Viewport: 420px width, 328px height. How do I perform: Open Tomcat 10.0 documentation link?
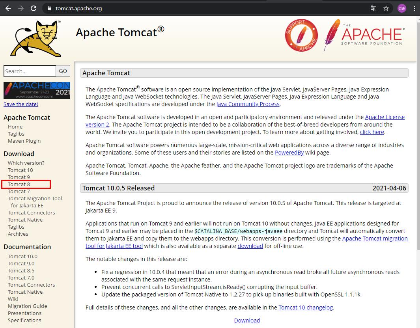point(22,256)
